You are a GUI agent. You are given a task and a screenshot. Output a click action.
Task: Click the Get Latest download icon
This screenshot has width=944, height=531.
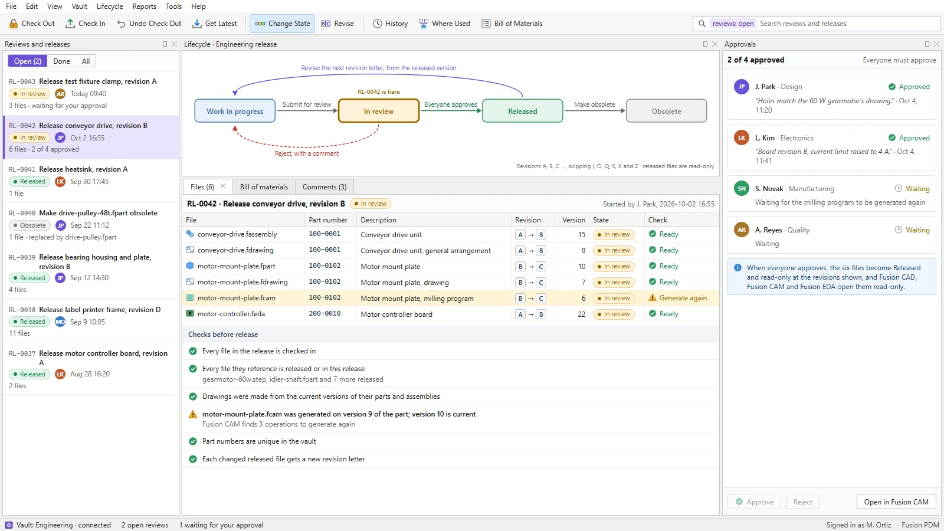coord(197,24)
